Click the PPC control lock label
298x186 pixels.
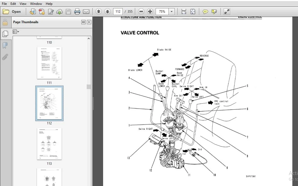[x=221, y=102]
